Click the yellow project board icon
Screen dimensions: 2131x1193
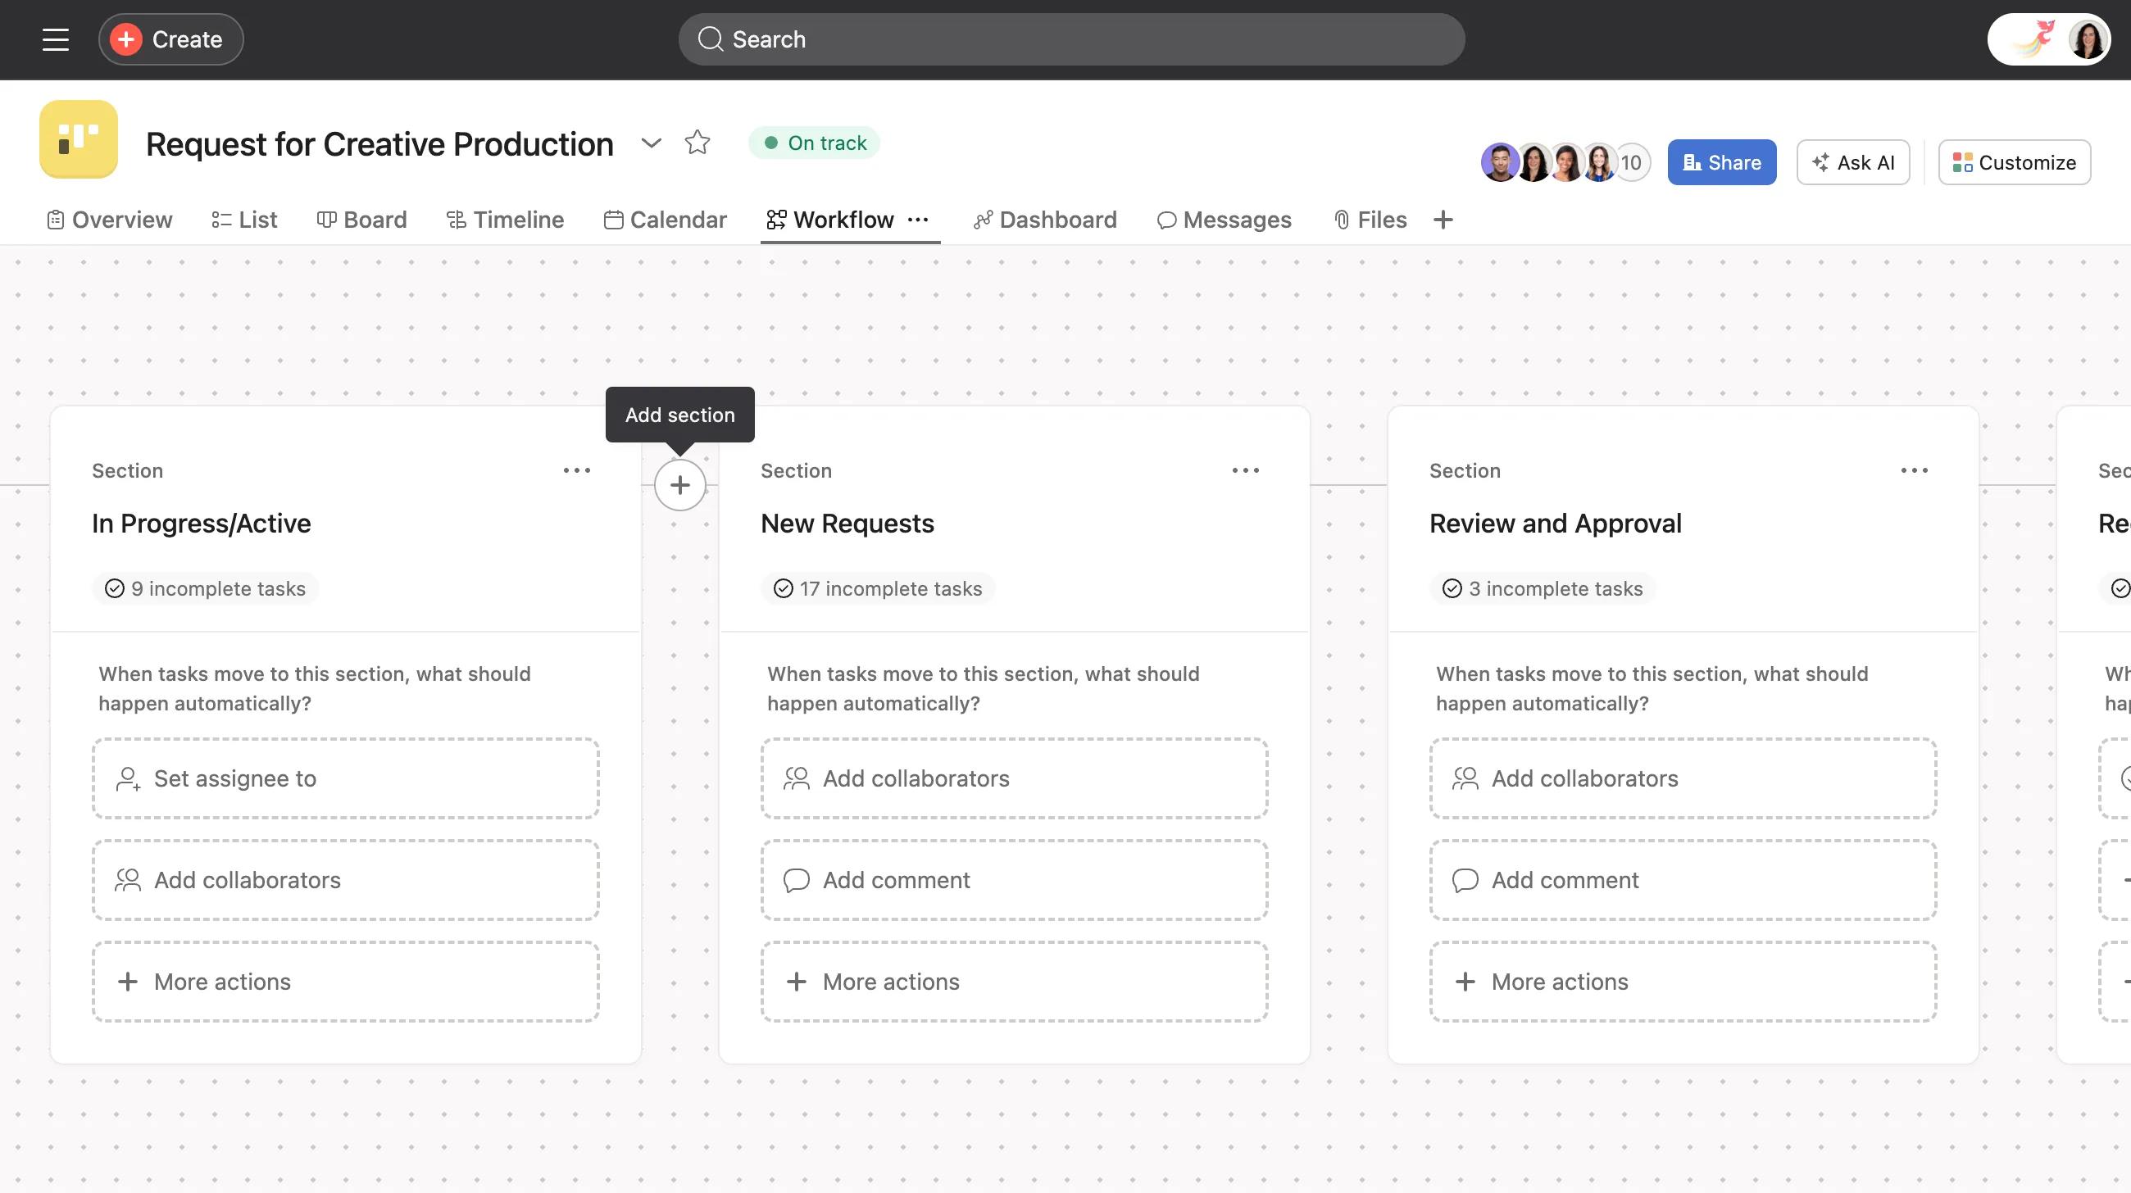tap(78, 139)
